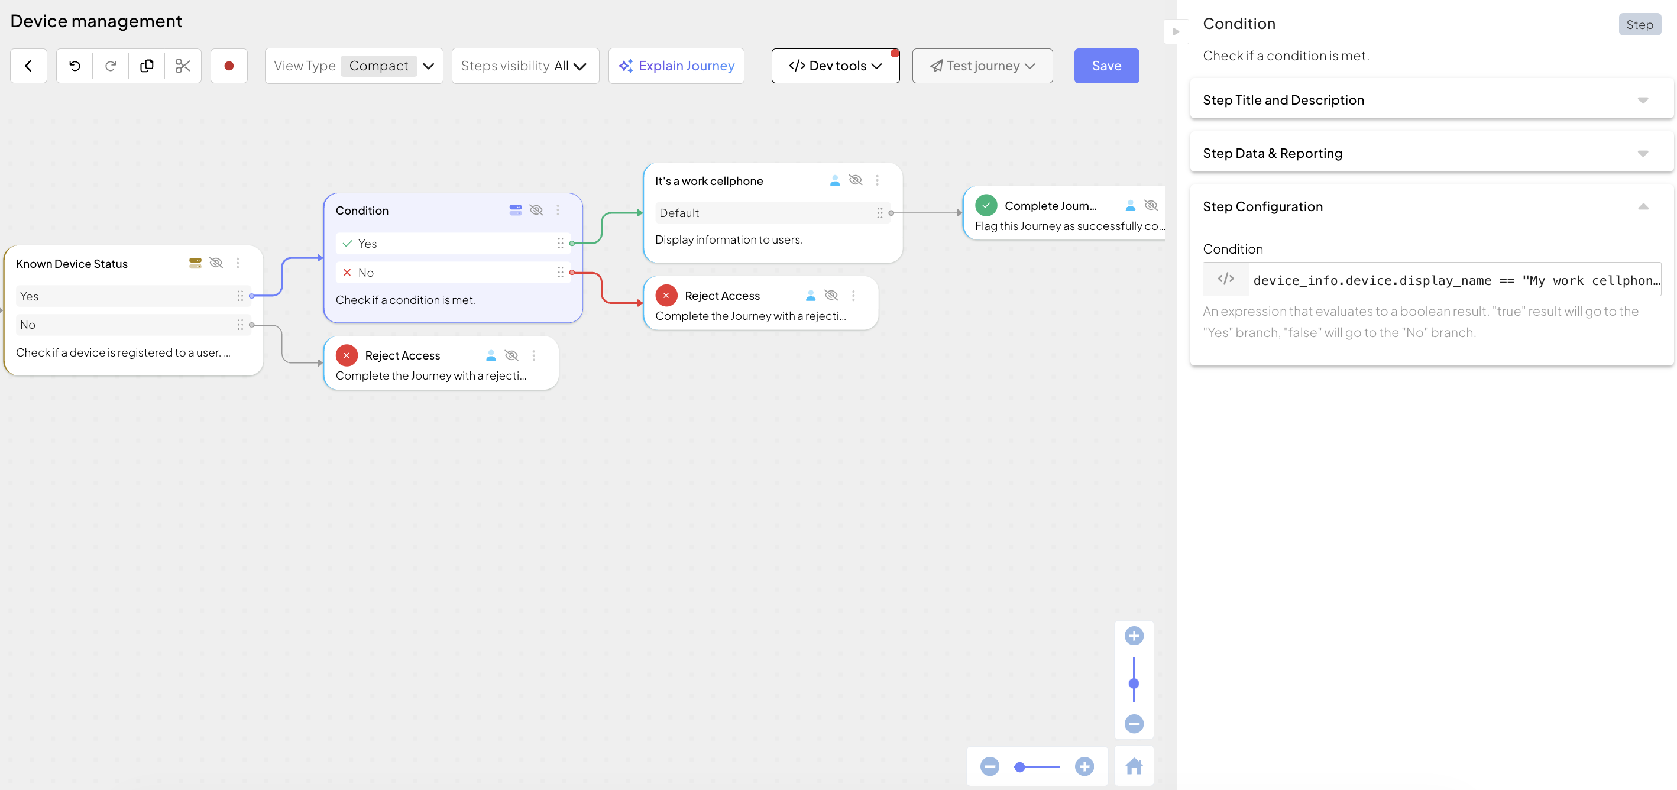Open the Steps visibility All dropdown
This screenshot has width=1677, height=790.
click(x=525, y=66)
